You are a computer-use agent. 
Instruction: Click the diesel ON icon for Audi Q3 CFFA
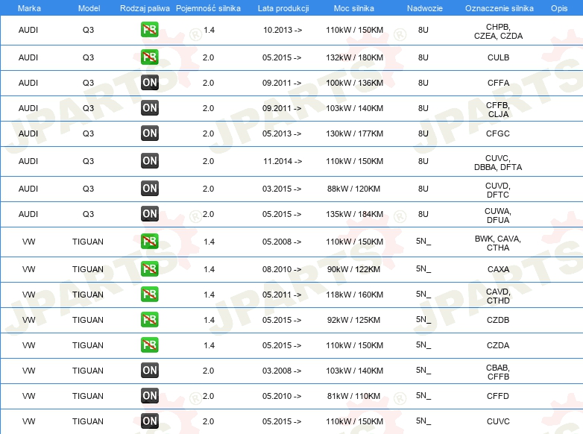click(149, 83)
